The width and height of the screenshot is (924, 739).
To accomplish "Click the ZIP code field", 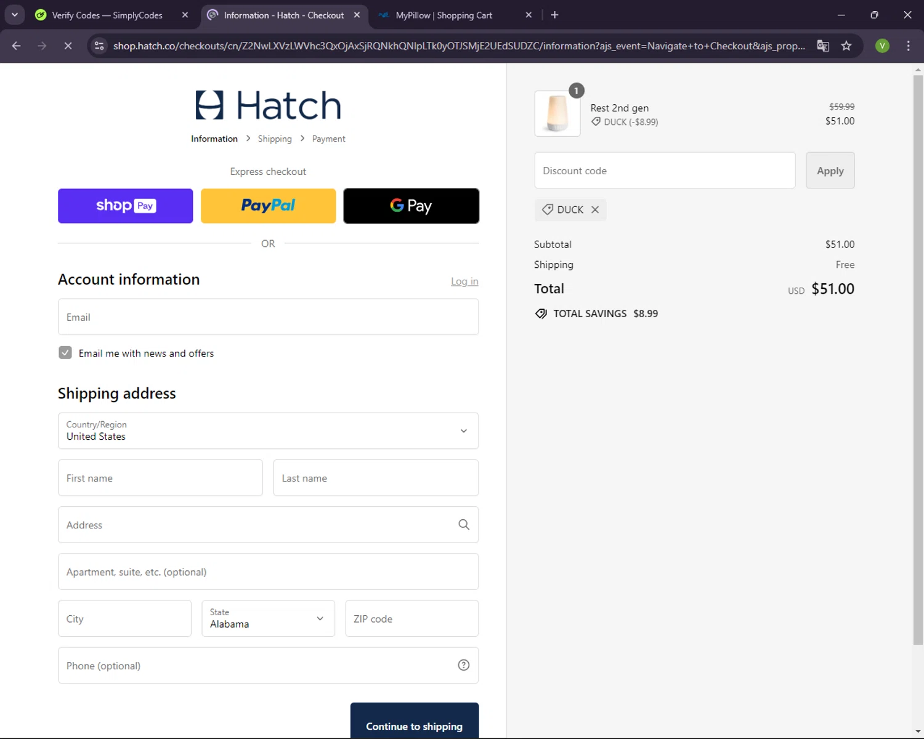I will tap(411, 618).
